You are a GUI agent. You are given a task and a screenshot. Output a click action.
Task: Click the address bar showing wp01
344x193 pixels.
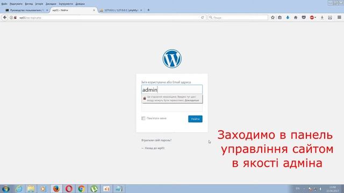pyautogui.click(x=107, y=18)
